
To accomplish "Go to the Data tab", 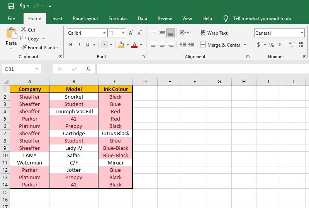I will pyautogui.click(x=142, y=18).
